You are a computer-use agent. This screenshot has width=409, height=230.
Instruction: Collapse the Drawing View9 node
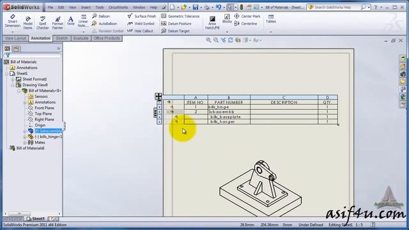coord(13,85)
